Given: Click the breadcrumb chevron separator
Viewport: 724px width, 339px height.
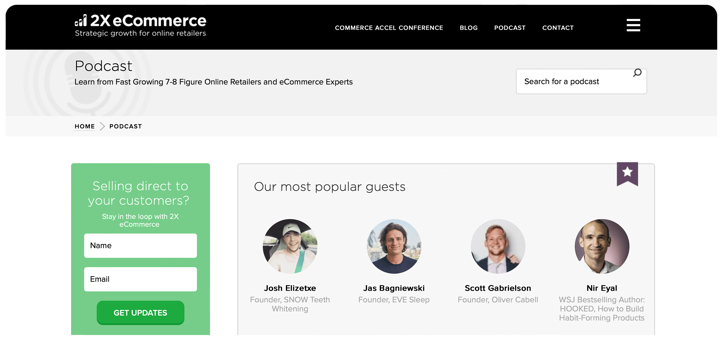Looking at the screenshot, I should (102, 126).
